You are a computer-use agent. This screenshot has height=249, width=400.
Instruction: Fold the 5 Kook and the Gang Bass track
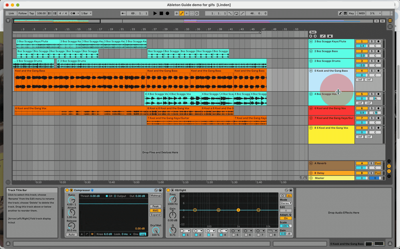pos(311,71)
